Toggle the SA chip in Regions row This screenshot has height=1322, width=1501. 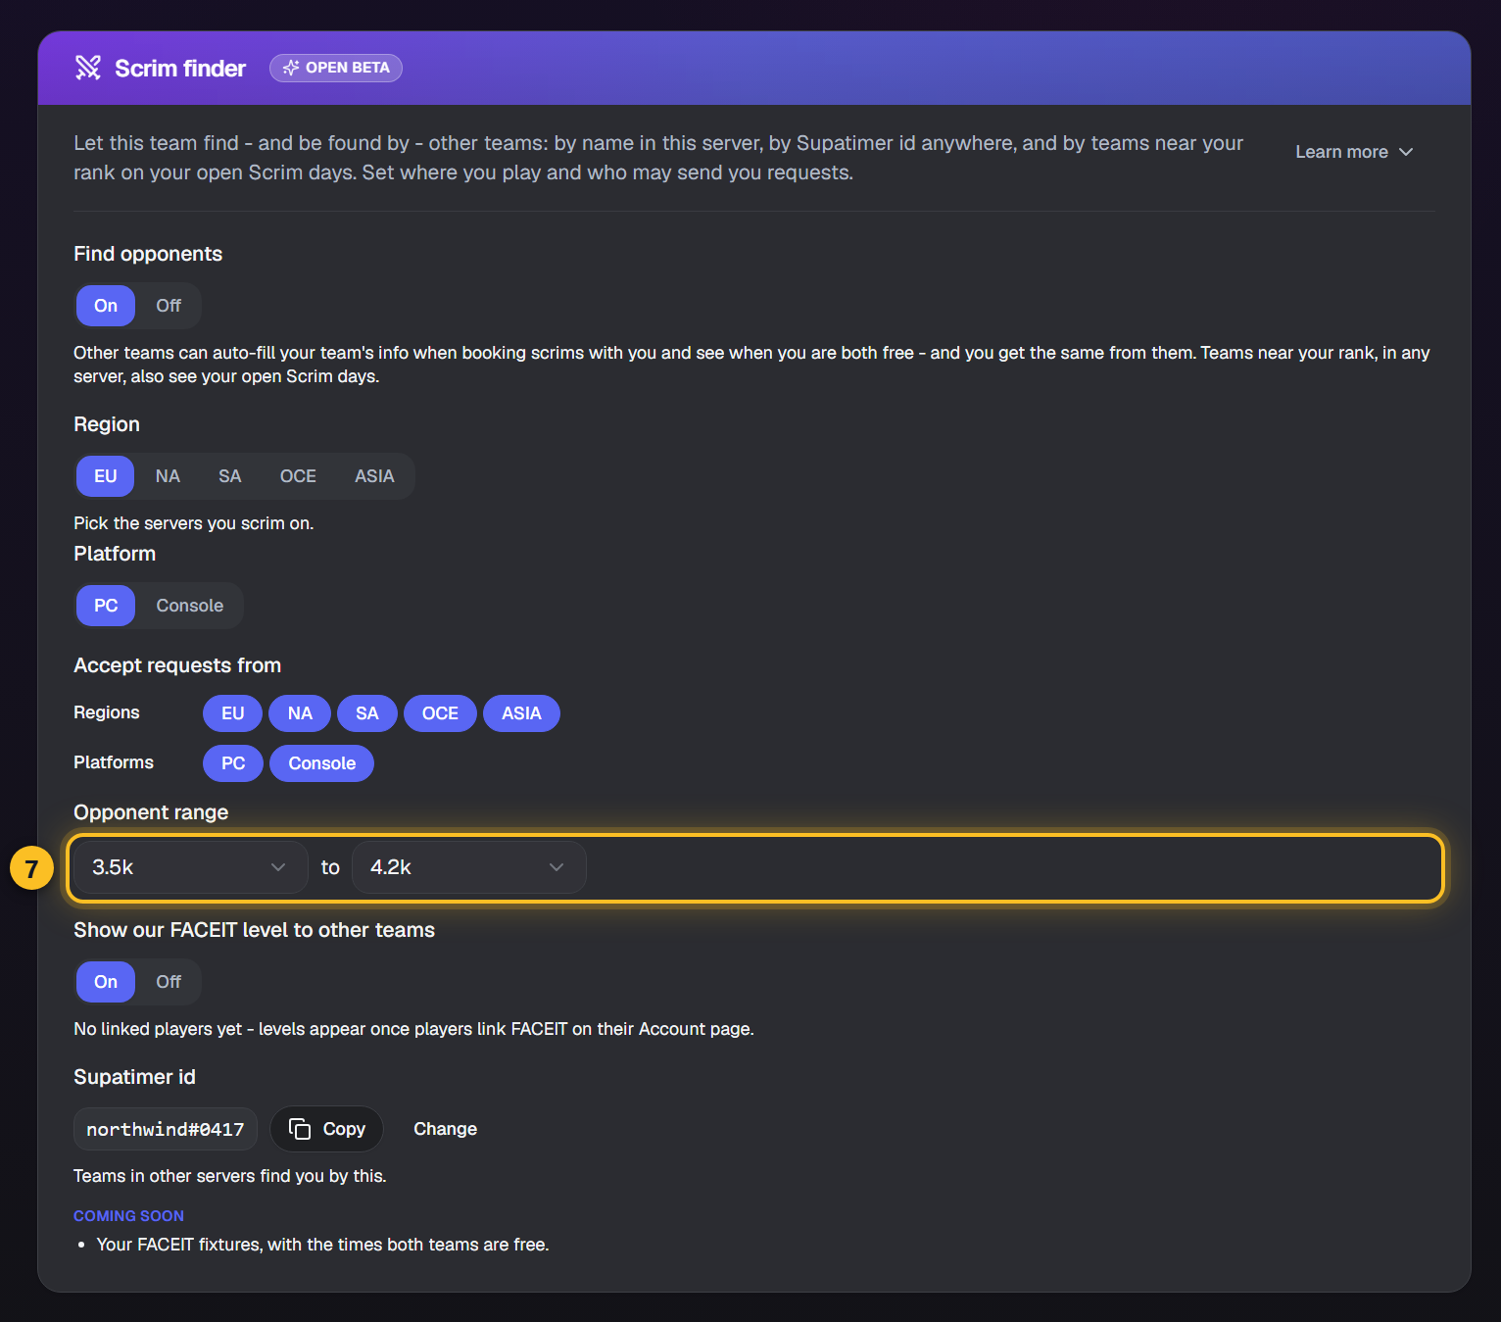click(x=366, y=713)
